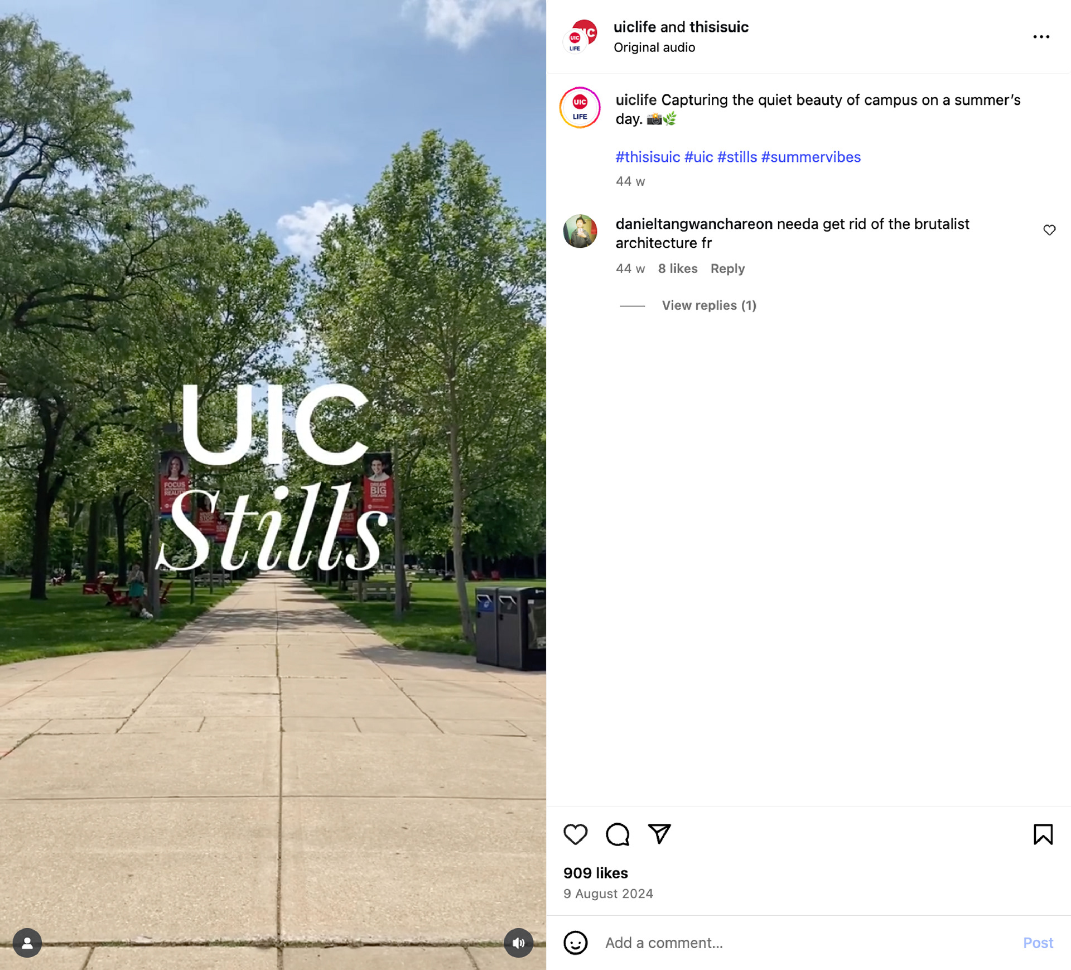This screenshot has width=1071, height=970.
Task: Open the #thisisuic hashtag
Action: (648, 157)
